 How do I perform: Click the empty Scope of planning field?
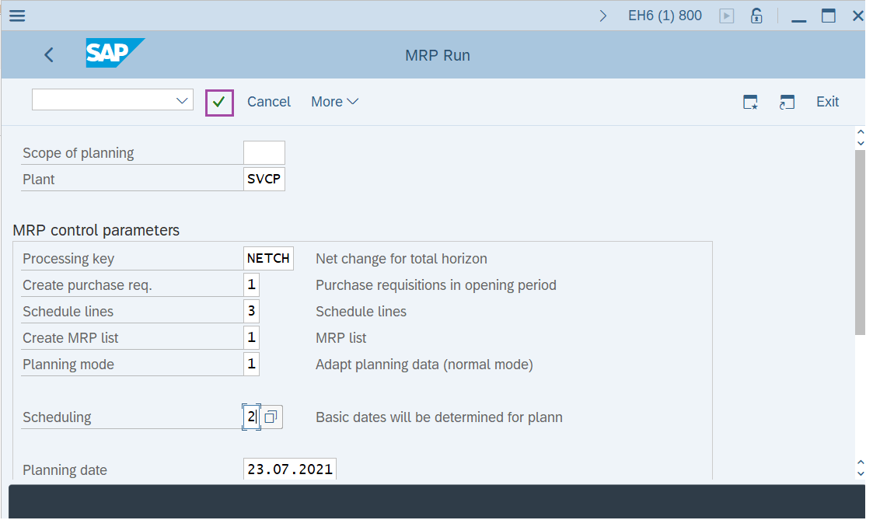click(264, 152)
